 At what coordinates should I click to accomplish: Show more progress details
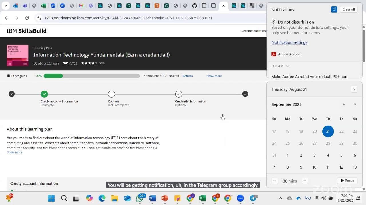point(214,76)
